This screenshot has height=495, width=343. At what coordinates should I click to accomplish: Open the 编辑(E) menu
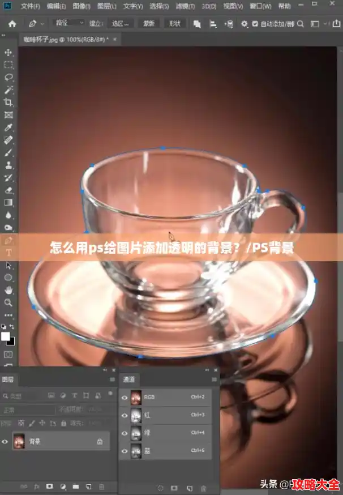57,6
